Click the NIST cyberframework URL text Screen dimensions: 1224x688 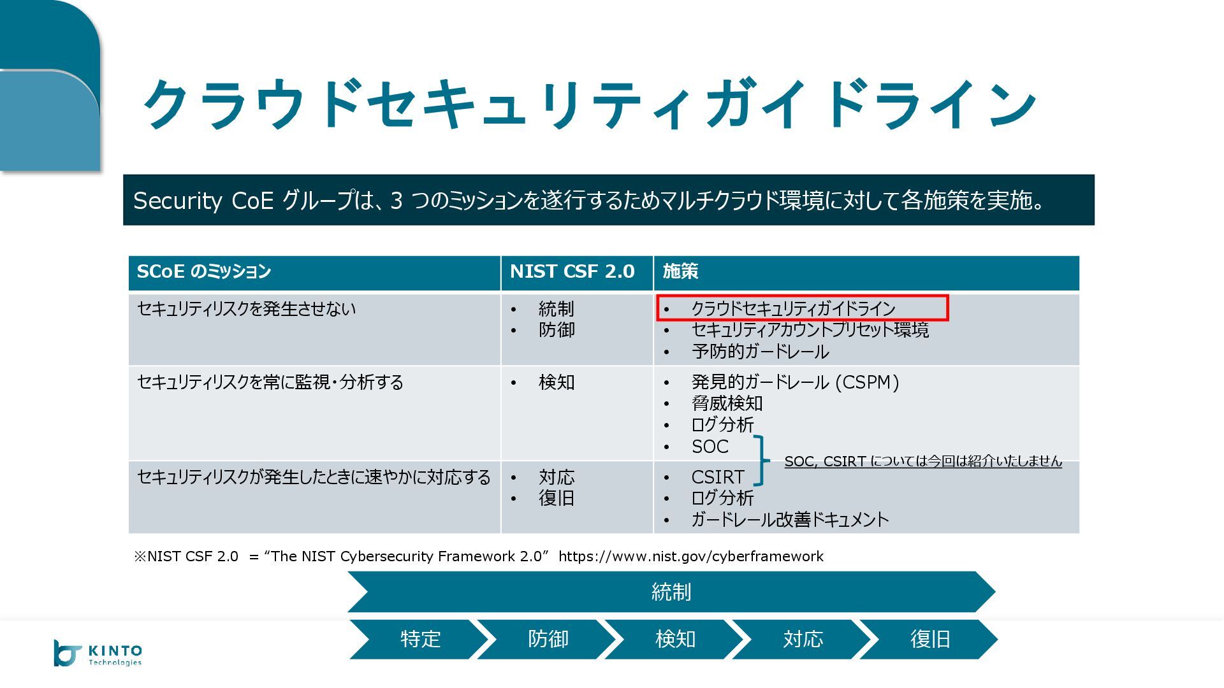pos(690,556)
